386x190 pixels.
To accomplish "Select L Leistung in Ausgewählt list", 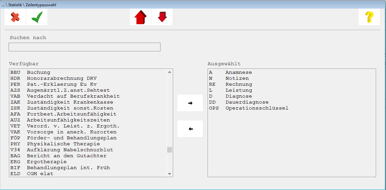I will point(292,90).
